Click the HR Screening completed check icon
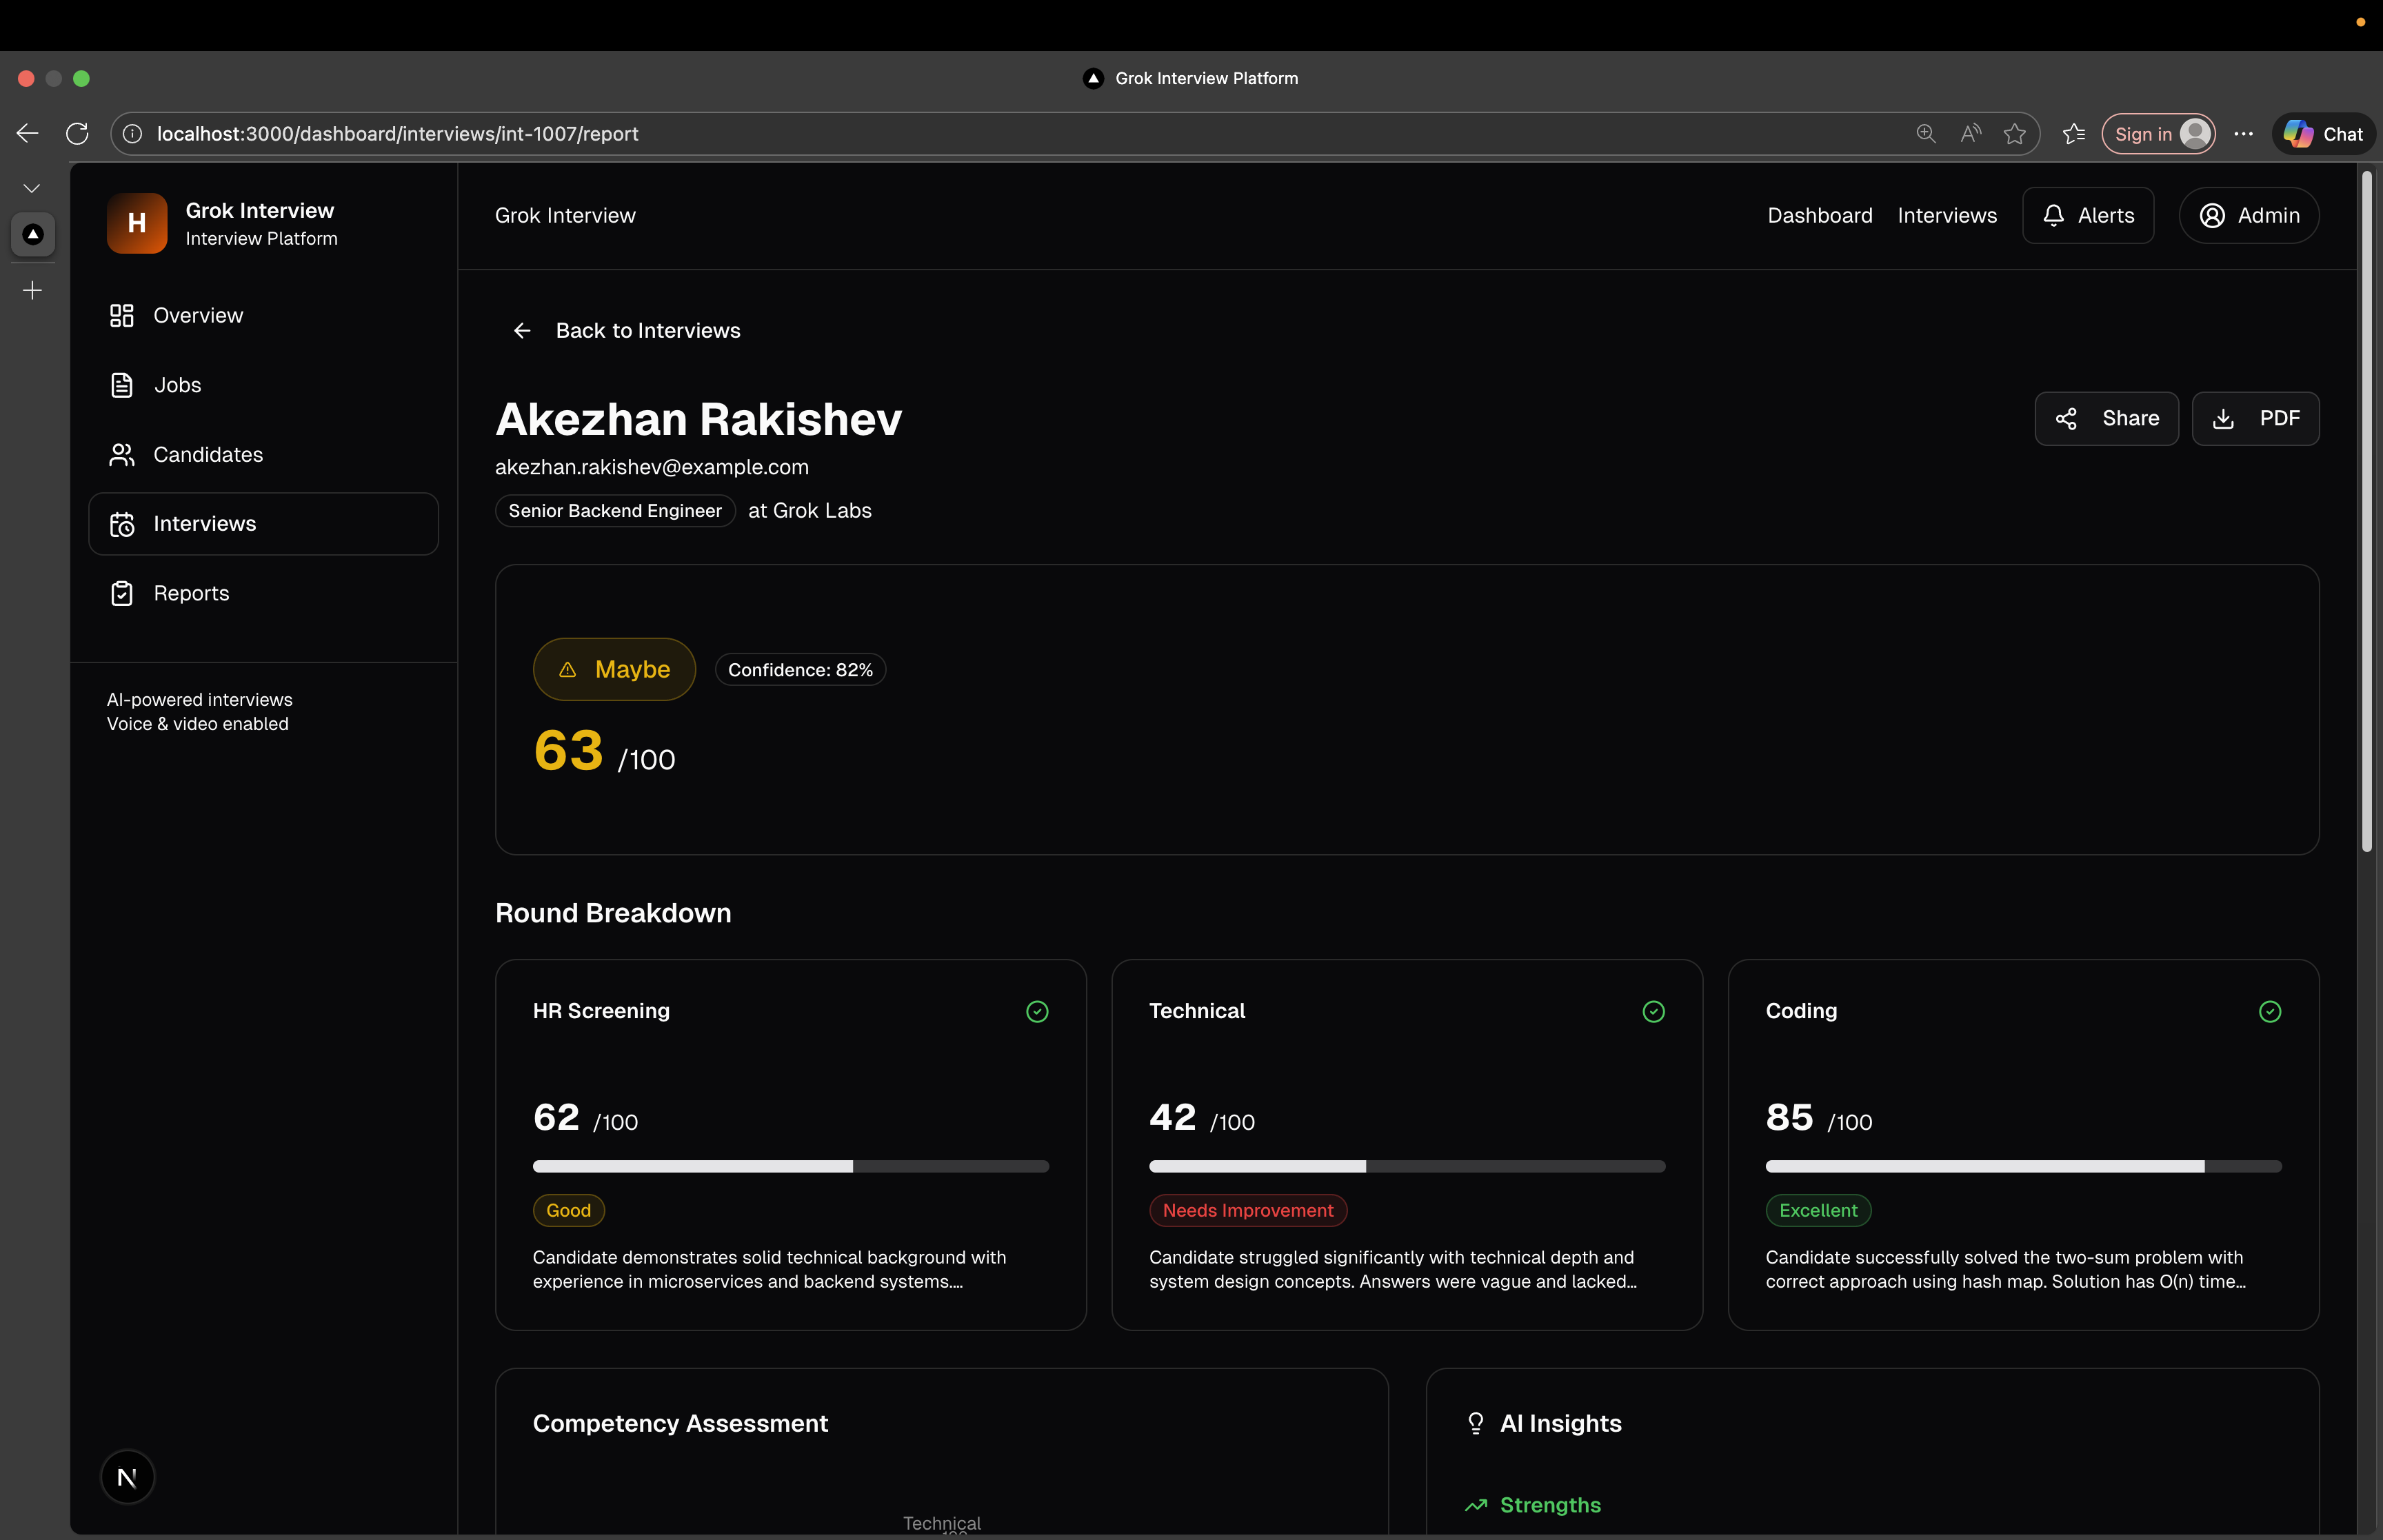 (1037, 1012)
